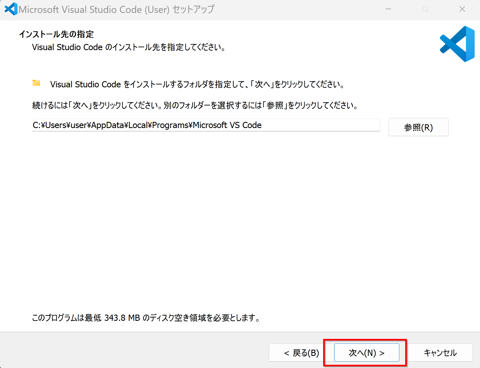This screenshot has width=480, height=368.
Task: Click 'Microsoft VS Code' in the install path
Action: (x=227, y=125)
